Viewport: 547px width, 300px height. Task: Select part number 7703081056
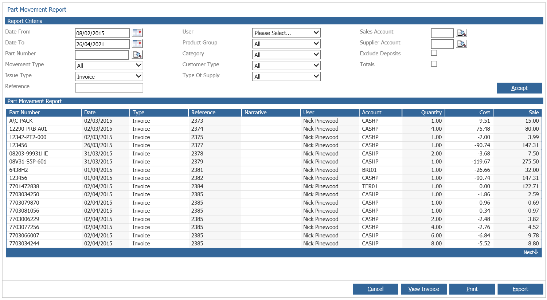point(24,211)
